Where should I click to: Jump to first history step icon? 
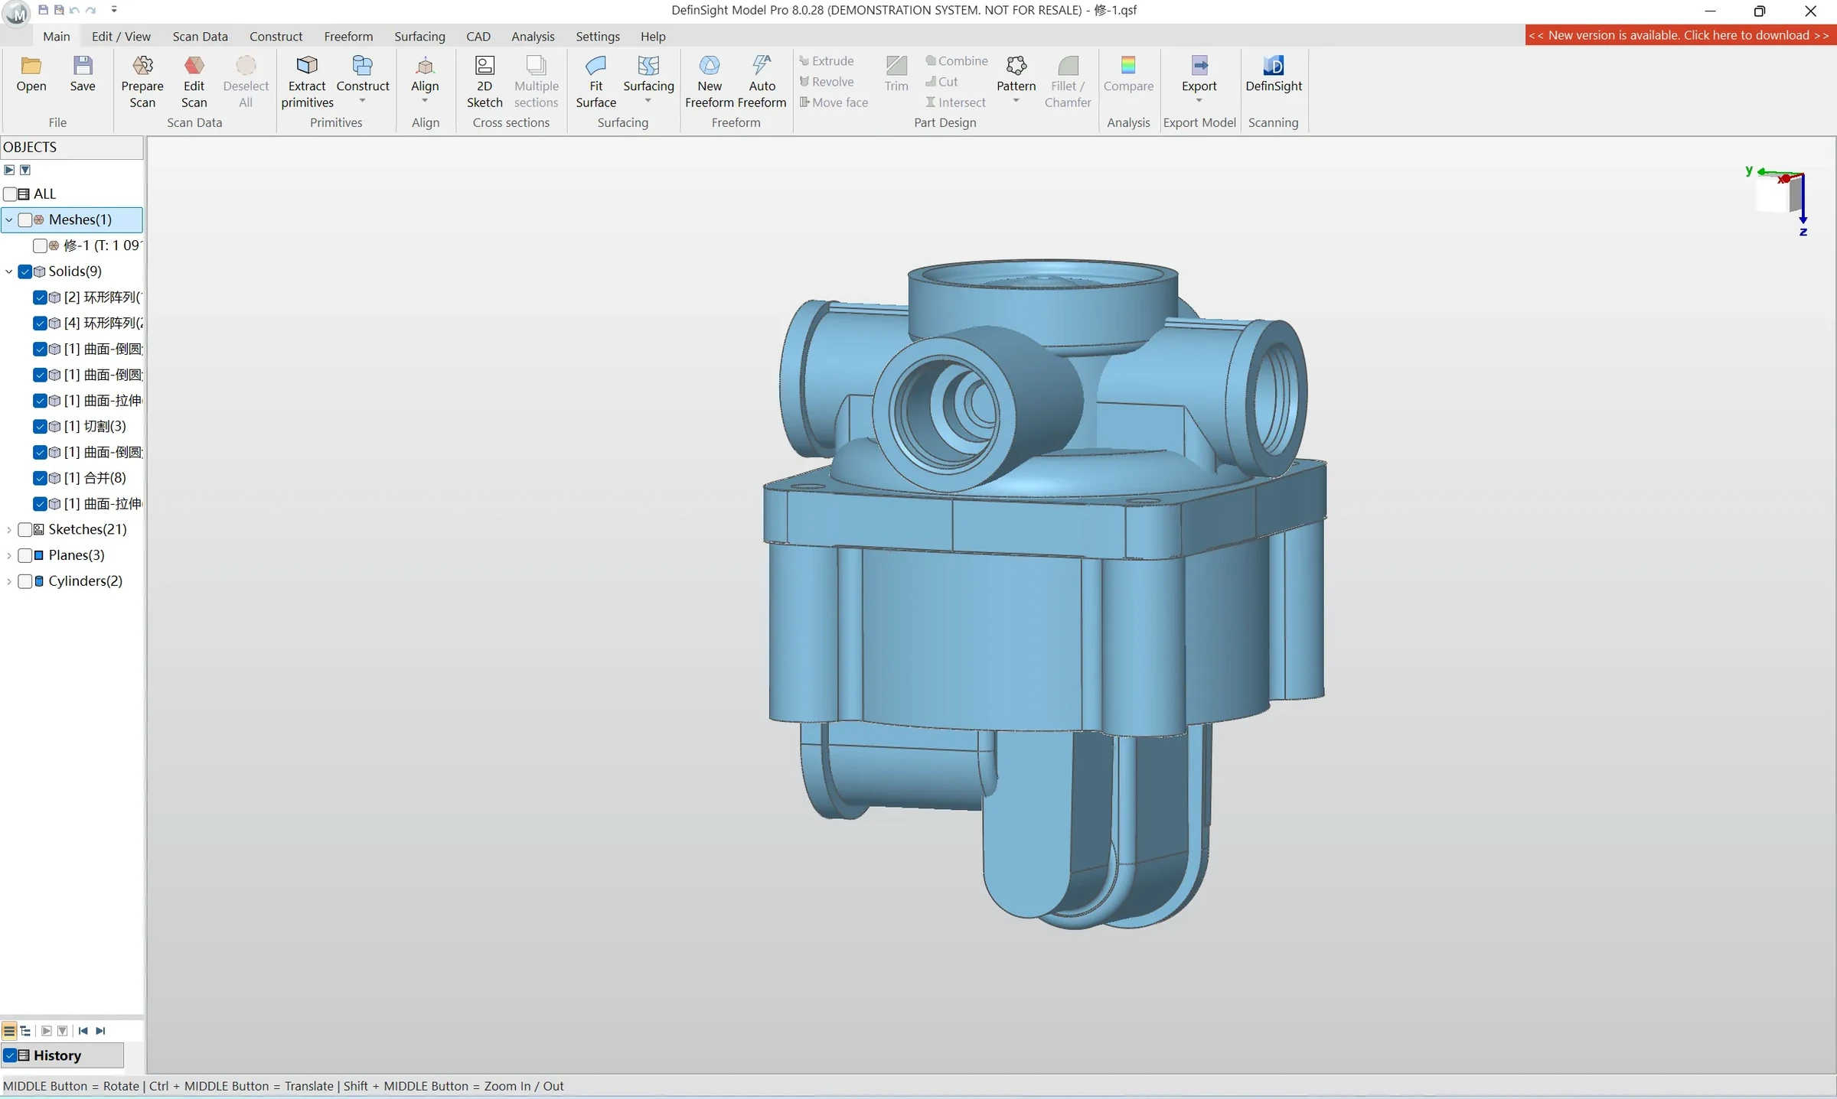click(x=83, y=1031)
